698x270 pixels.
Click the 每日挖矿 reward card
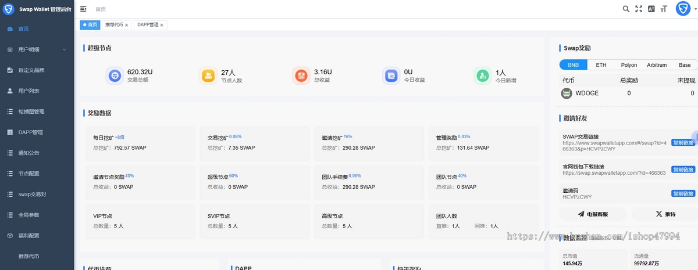pyautogui.click(x=140, y=143)
